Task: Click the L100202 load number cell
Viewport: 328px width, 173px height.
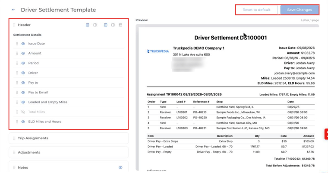Action: (182, 118)
